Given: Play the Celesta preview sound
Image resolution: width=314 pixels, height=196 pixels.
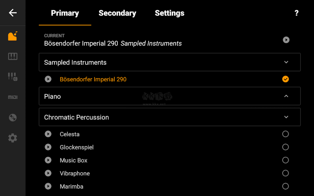Looking at the screenshot, I should (48, 134).
